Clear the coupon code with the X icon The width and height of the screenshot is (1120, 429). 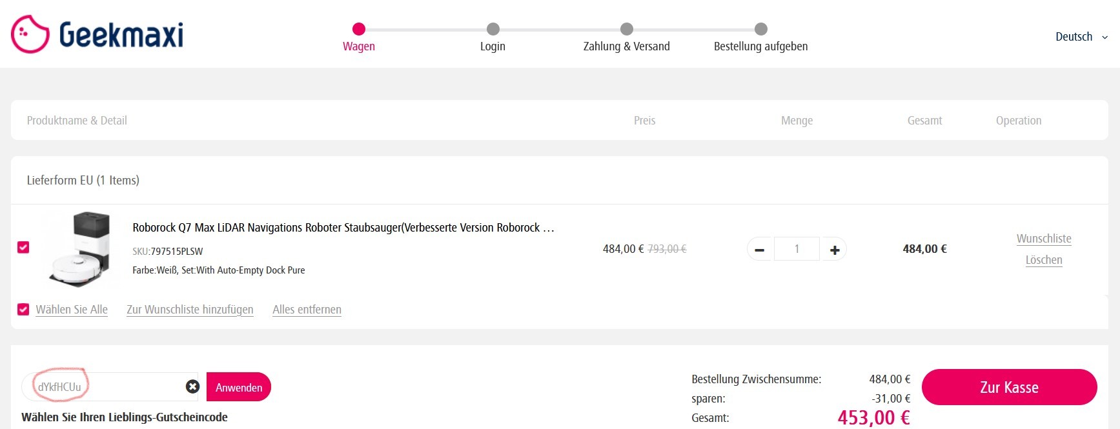coord(192,386)
